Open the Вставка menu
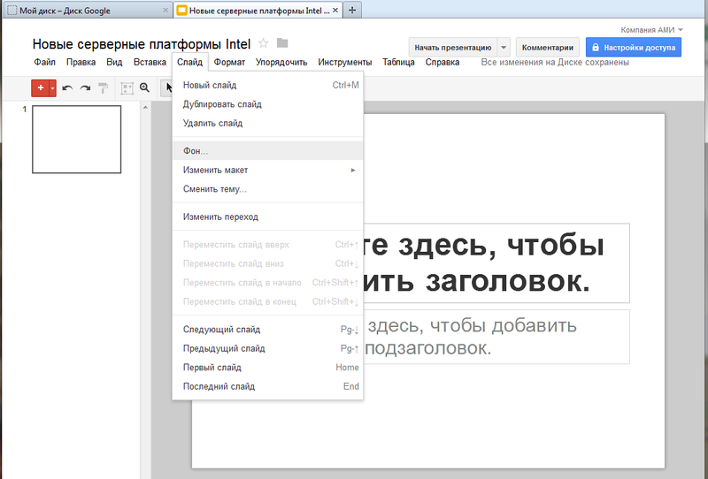 [150, 62]
